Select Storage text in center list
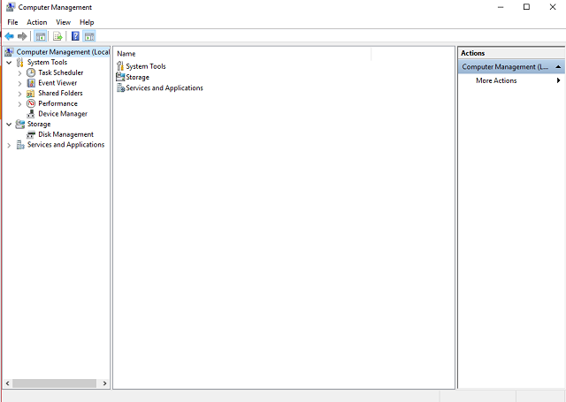 coord(137,77)
